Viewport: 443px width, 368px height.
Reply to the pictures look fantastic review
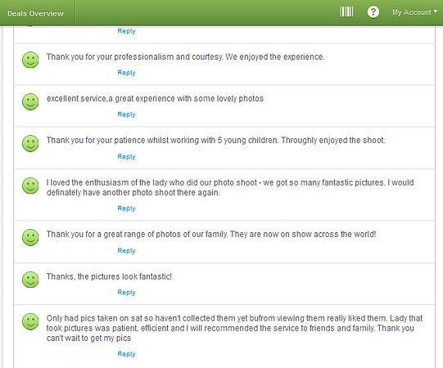(x=126, y=293)
